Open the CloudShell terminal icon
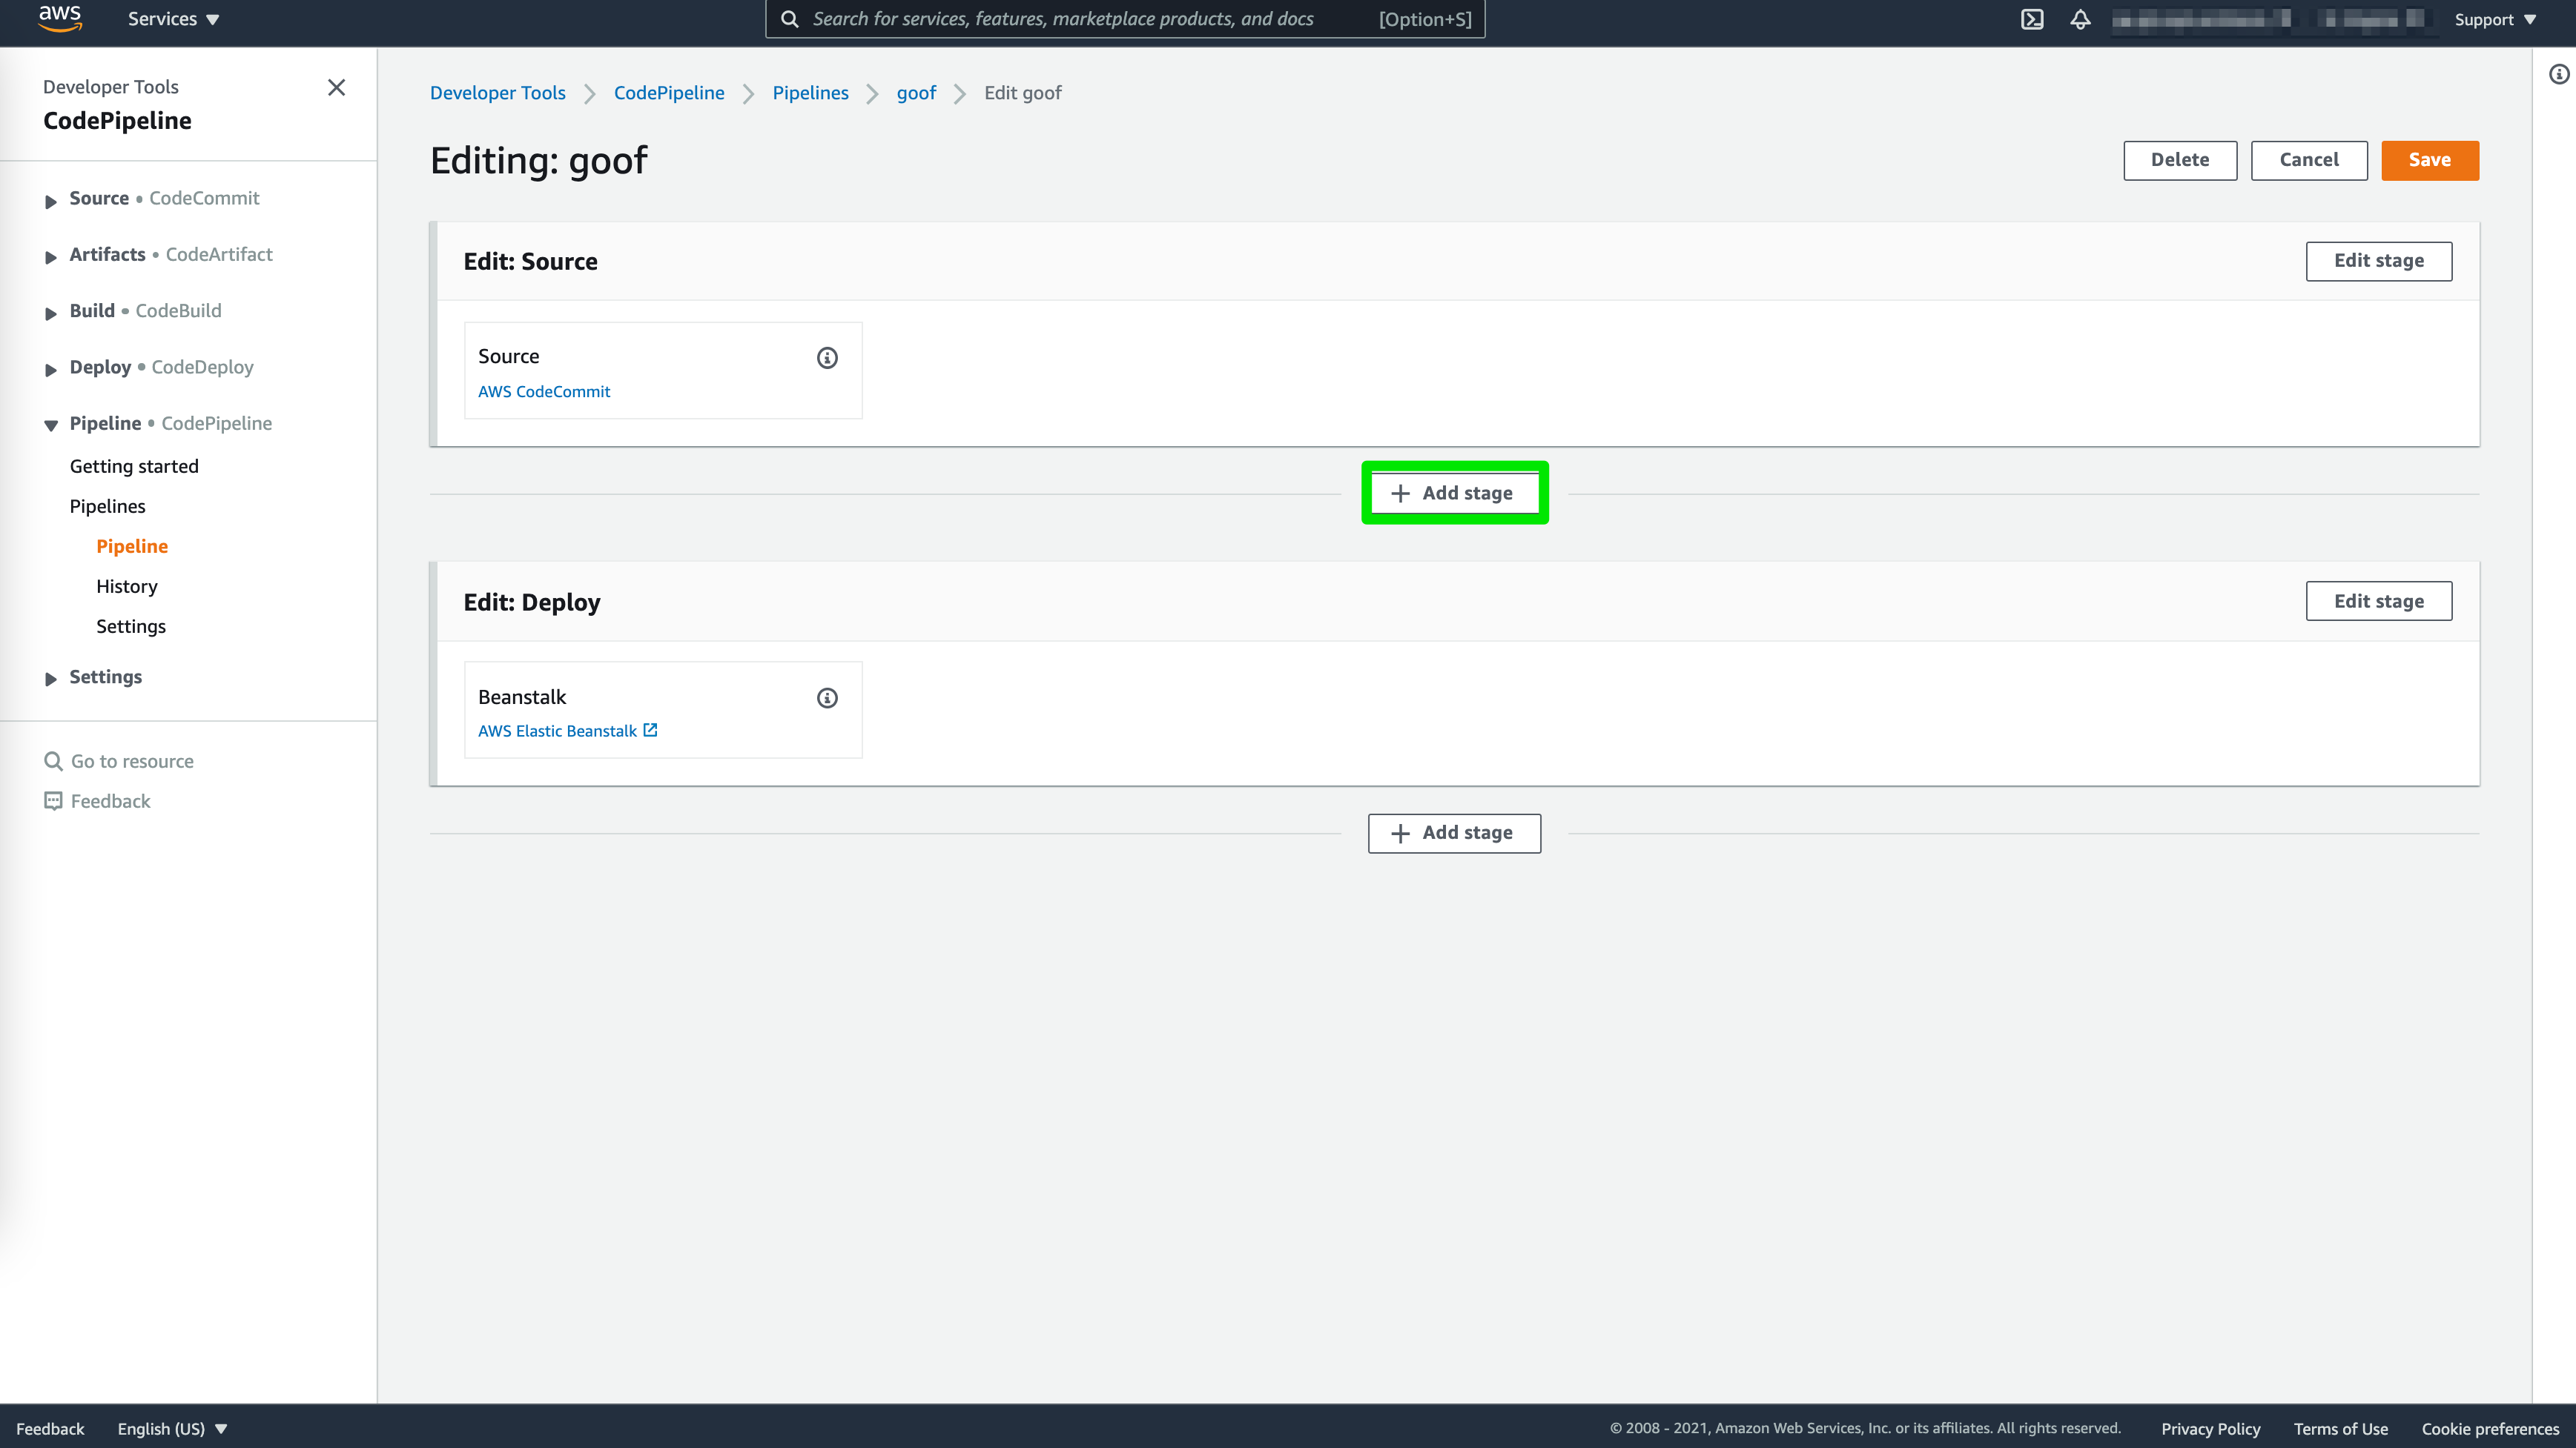 click(x=2032, y=19)
